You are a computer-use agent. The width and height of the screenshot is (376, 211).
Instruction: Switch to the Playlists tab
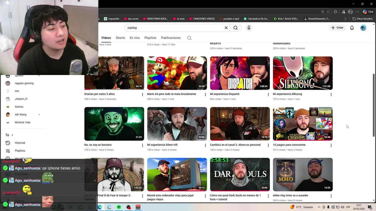click(150, 38)
